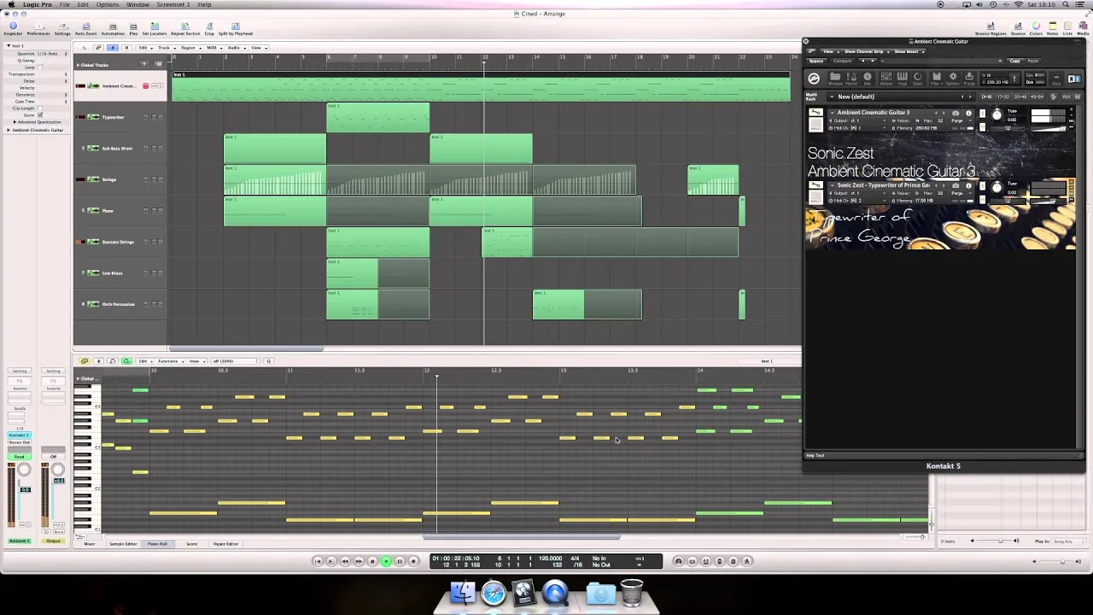
Task: Open the arrange Region local menu
Action: pyautogui.click(x=190, y=48)
